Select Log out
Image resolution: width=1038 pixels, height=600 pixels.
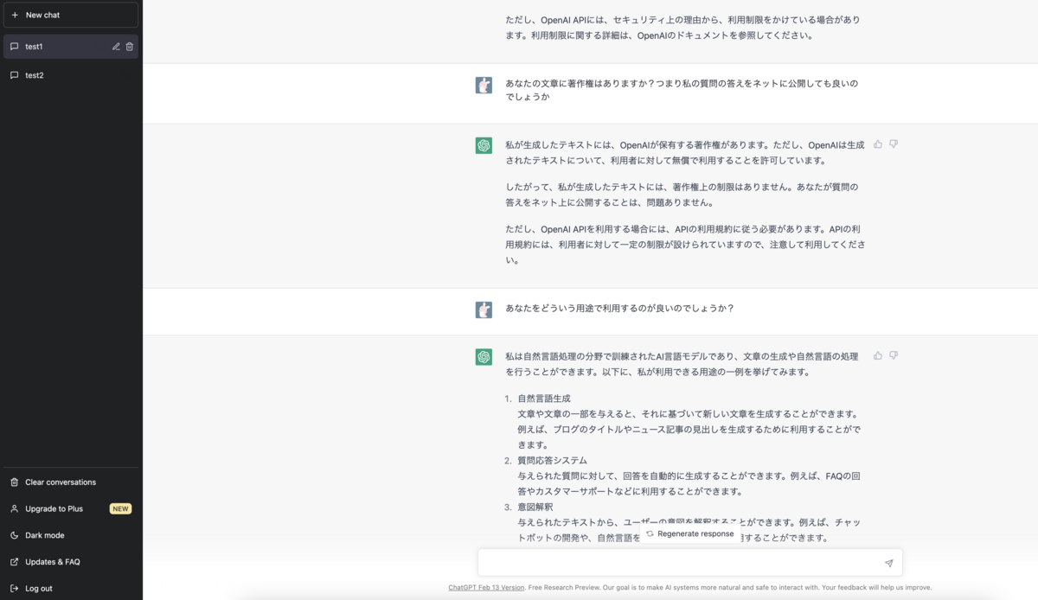(x=70, y=589)
